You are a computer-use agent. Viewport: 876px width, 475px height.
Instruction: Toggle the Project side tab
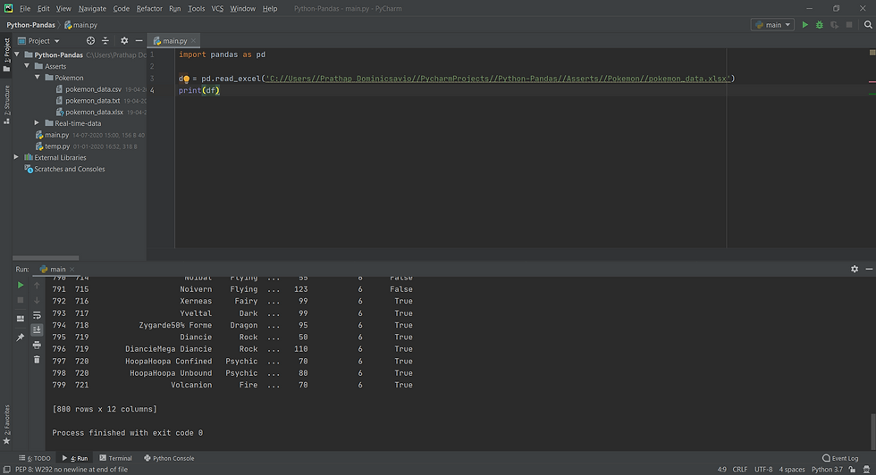pos(6,54)
